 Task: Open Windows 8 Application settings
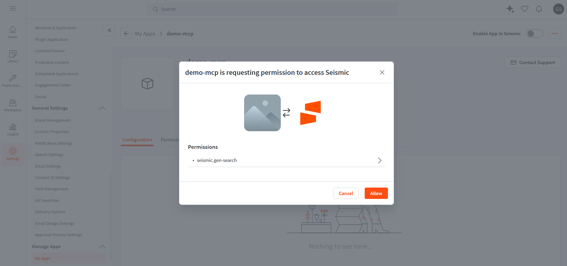(x=56, y=28)
